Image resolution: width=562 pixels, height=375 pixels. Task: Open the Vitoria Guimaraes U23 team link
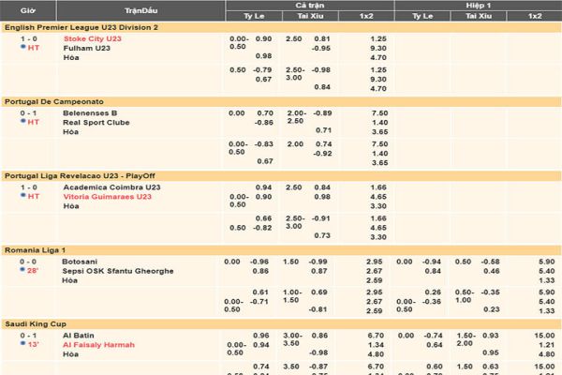pyautogui.click(x=107, y=197)
